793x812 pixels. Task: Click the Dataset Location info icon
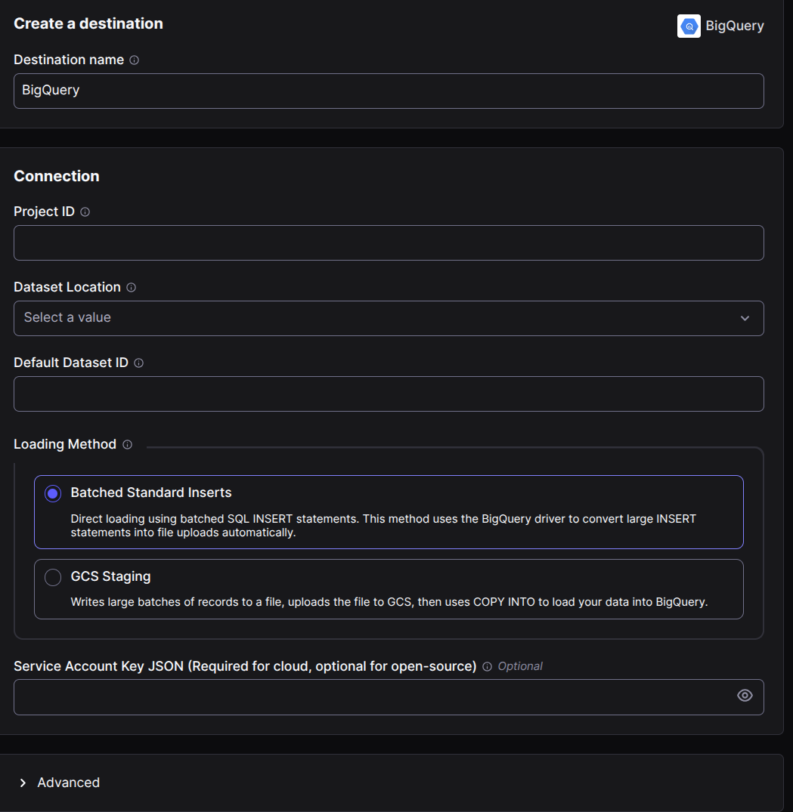(131, 288)
